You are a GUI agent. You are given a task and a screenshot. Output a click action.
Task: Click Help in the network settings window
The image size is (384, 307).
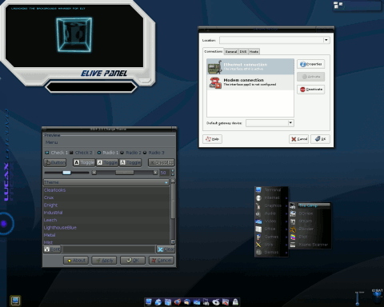click(212, 139)
